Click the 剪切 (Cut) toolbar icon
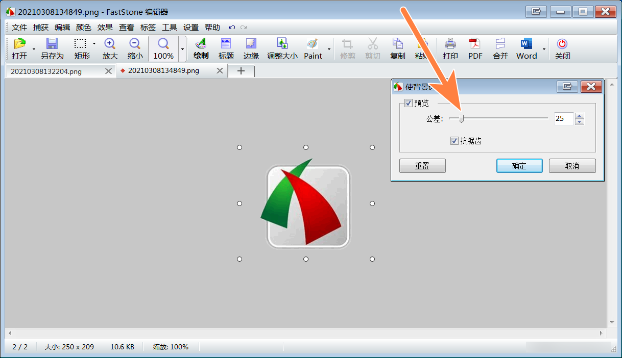This screenshot has width=622, height=358. 372,49
